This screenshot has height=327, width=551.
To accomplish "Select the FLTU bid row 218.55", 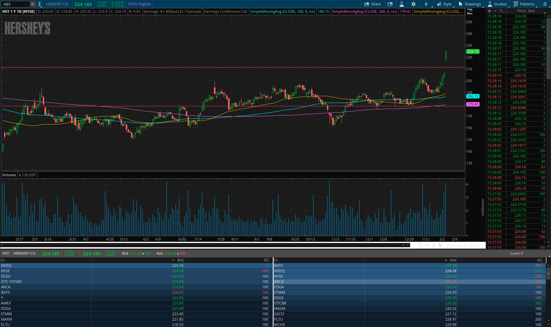I will click(x=135, y=324).
